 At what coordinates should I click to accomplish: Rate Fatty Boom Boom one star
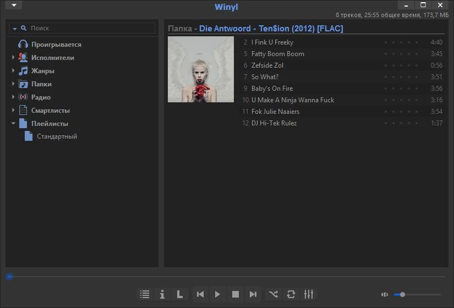pyautogui.click(x=386, y=54)
